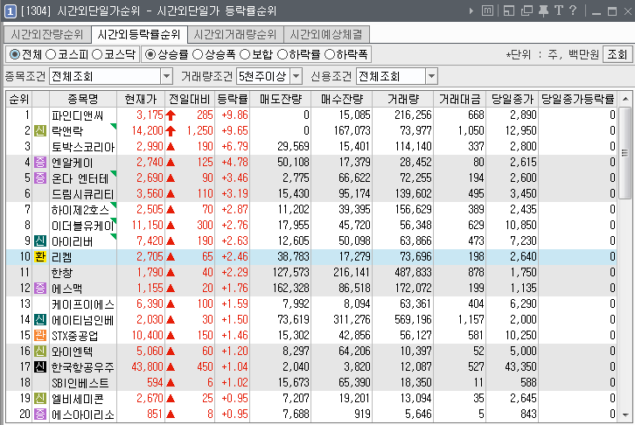This screenshot has width=635, height=425.
Task: Select the 한창 stock name
Action: pos(62,273)
